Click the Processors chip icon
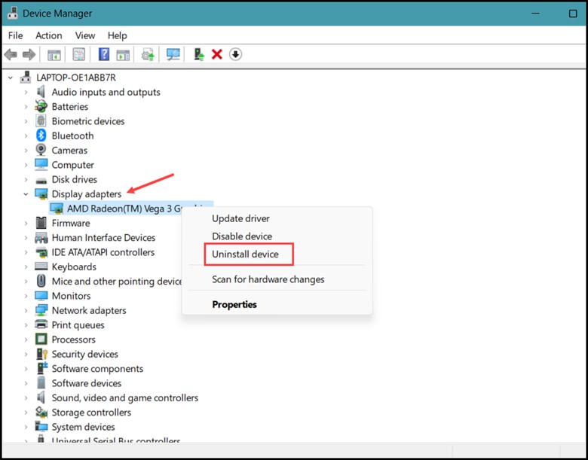The image size is (588, 460). click(x=41, y=340)
